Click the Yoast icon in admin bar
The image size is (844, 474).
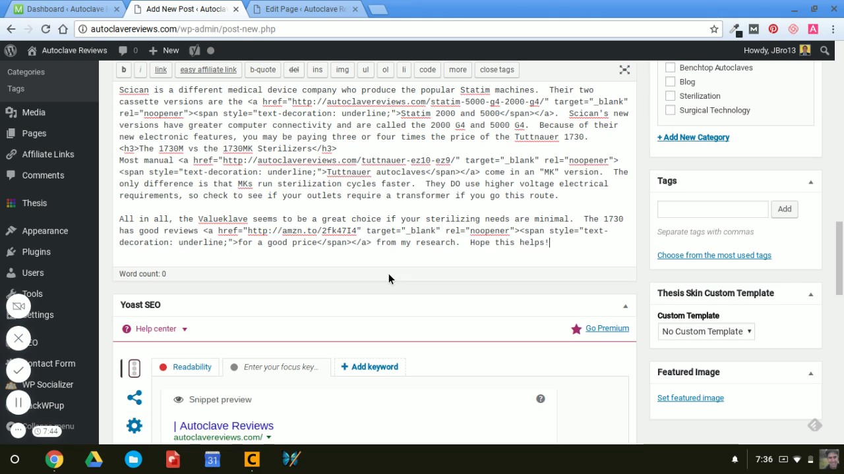[194, 50]
